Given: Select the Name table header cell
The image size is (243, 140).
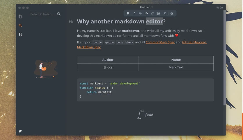Looking at the screenshot, I should click(x=176, y=60).
